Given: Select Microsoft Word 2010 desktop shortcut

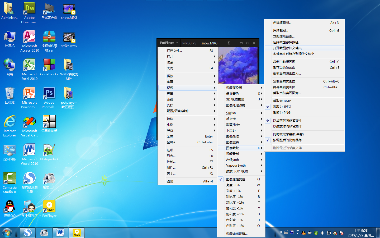Looking at the screenshot, I should tap(30, 154).
